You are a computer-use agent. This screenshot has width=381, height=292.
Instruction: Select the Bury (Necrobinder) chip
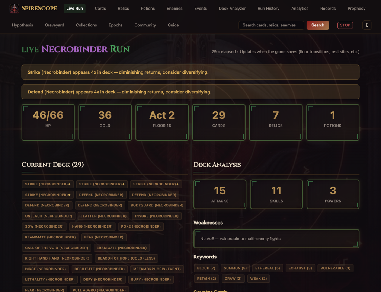click(151, 280)
